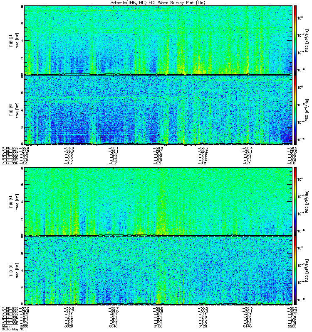Click the -55.9 position value under THB
Image resolution: width=312 pixels, height=332 pixels.
[24, 148]
